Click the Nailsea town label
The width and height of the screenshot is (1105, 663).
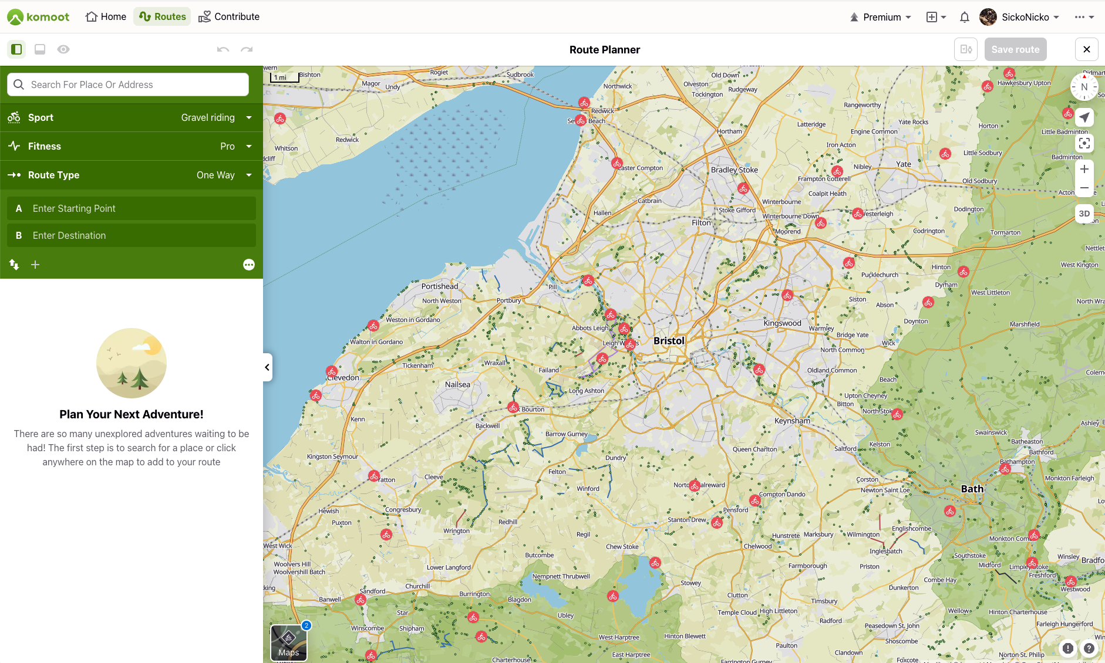click(457, 384)
